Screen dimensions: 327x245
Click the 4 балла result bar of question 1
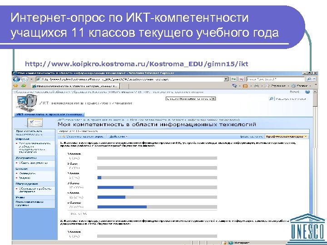point(157,197)
